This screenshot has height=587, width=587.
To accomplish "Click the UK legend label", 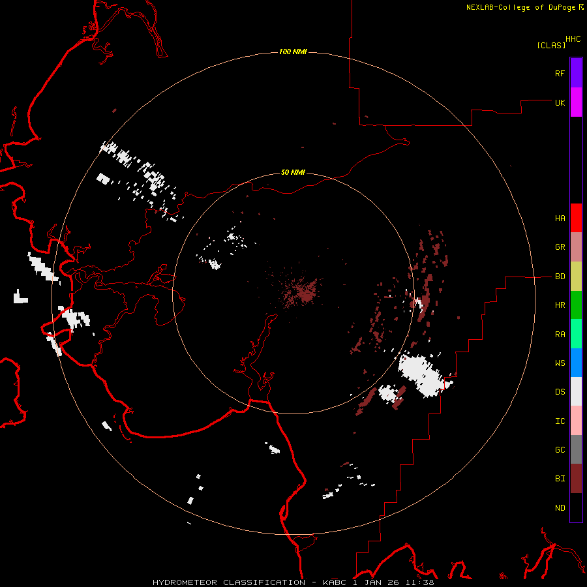I will [x=560, y=102].
